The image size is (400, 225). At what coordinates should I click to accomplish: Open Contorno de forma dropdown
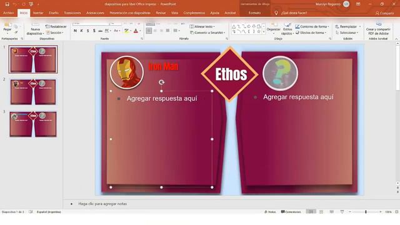coord(312,26)
